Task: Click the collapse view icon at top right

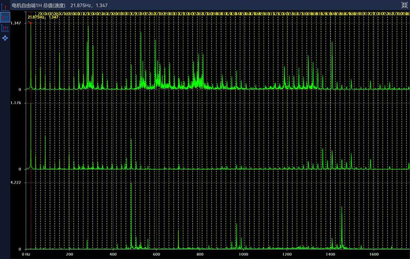Action: pos(404,5)
